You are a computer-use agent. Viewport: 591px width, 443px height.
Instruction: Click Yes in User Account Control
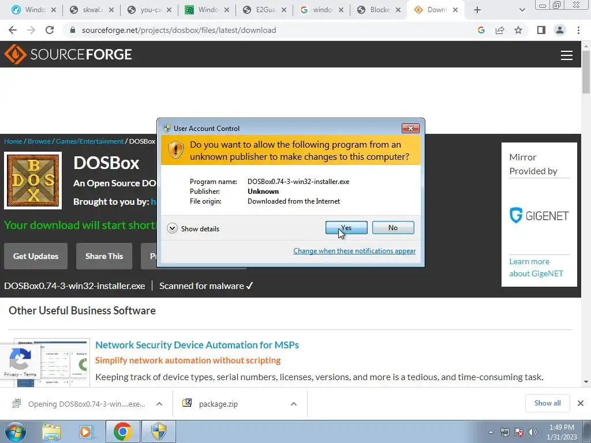[x=346, y=227]
